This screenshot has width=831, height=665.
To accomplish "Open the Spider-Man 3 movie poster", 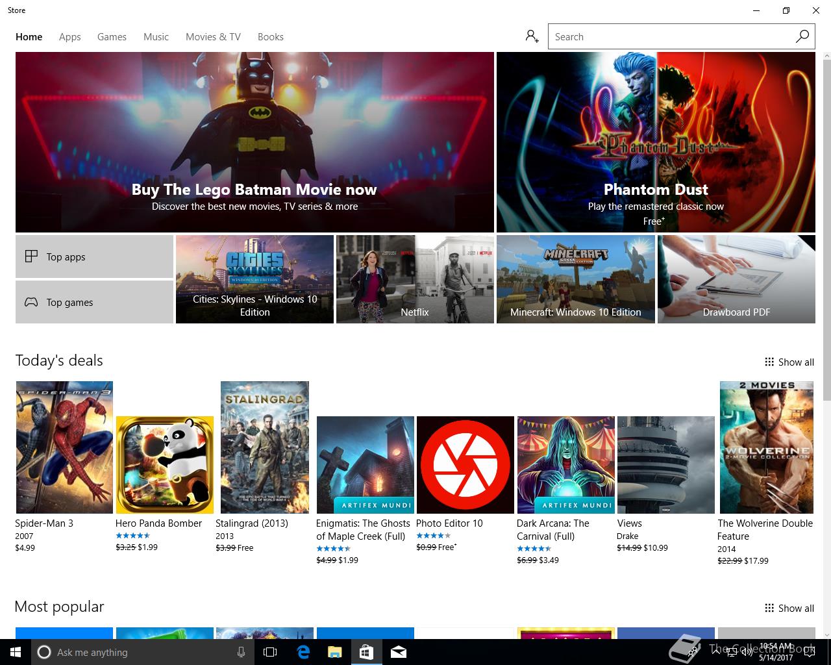I will point(64,447).
